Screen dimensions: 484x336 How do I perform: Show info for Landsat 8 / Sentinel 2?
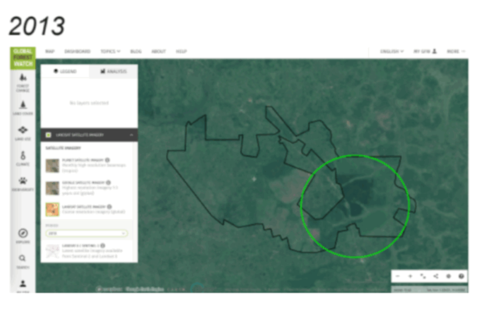[103, 245]
